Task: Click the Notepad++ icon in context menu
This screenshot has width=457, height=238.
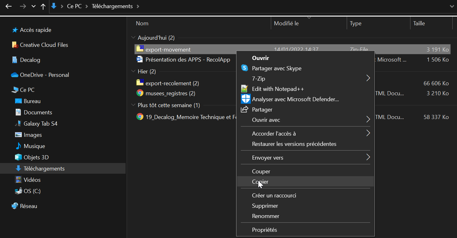Action: point(244,89)
